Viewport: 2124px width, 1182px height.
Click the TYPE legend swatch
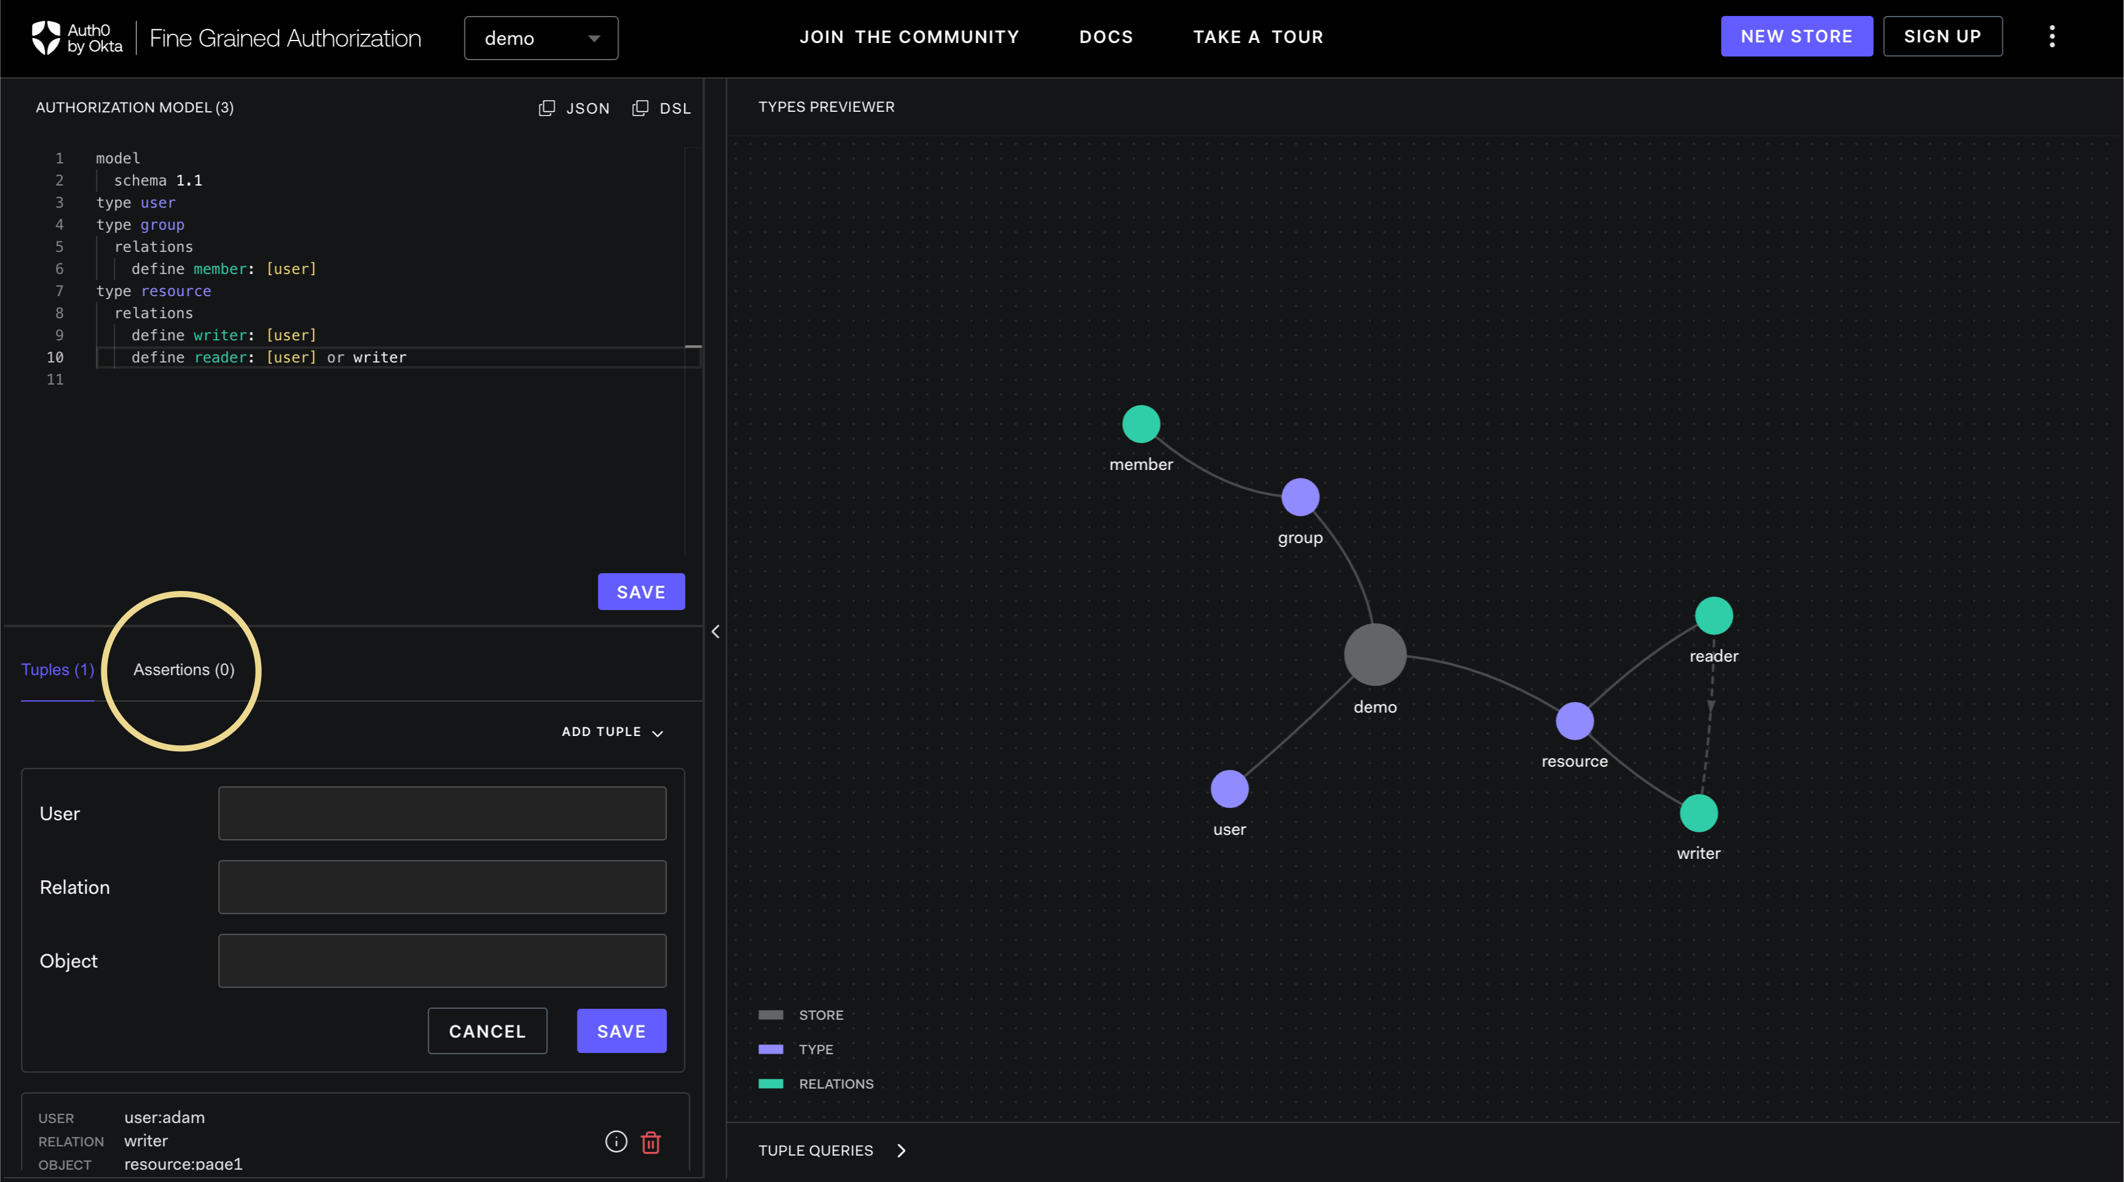(x=770, y=1049)
